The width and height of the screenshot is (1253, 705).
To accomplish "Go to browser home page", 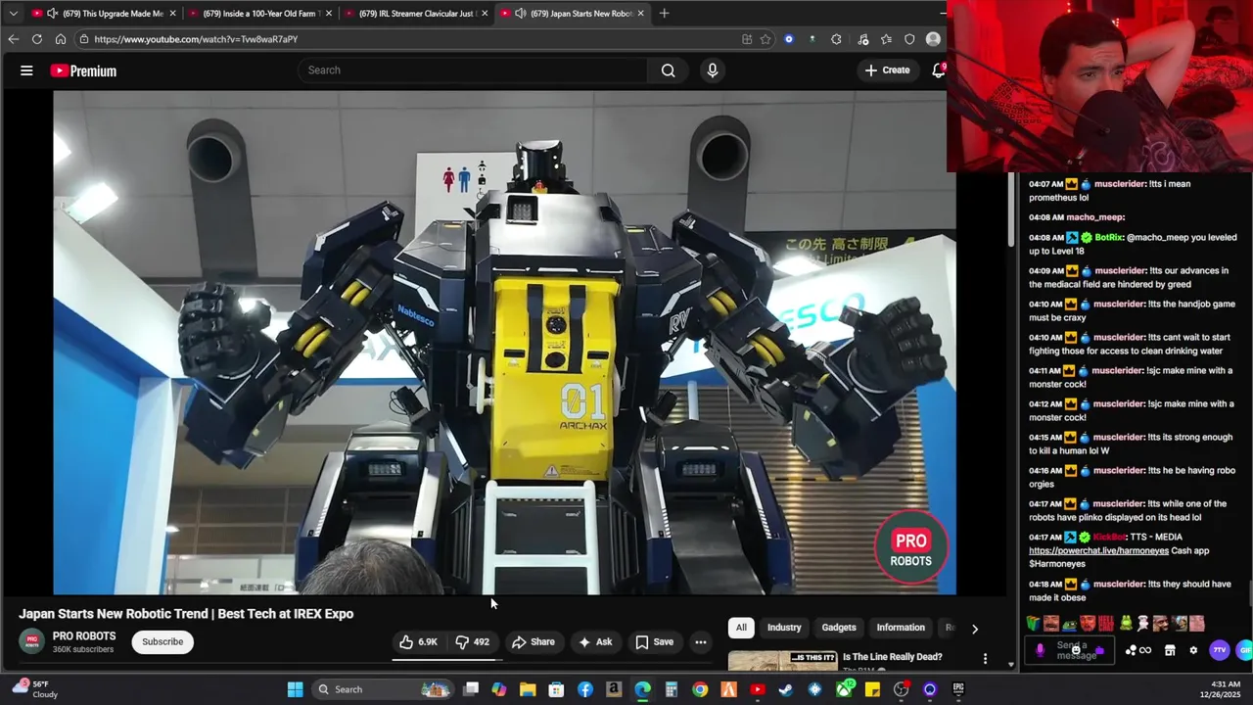I will pyautogui.click(x=61, y=39).
